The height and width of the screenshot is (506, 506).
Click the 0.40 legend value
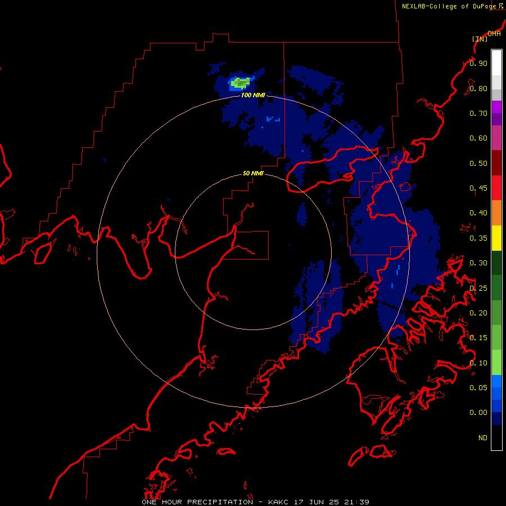coord(478,213)
